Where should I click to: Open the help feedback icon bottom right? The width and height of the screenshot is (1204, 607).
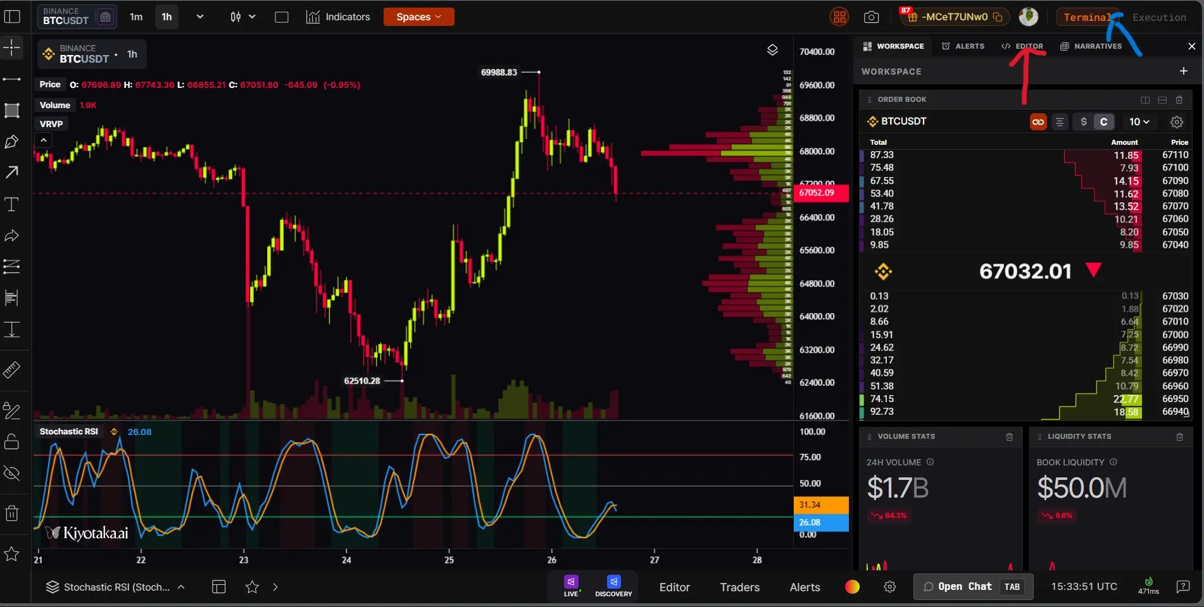click(1182, 587)
